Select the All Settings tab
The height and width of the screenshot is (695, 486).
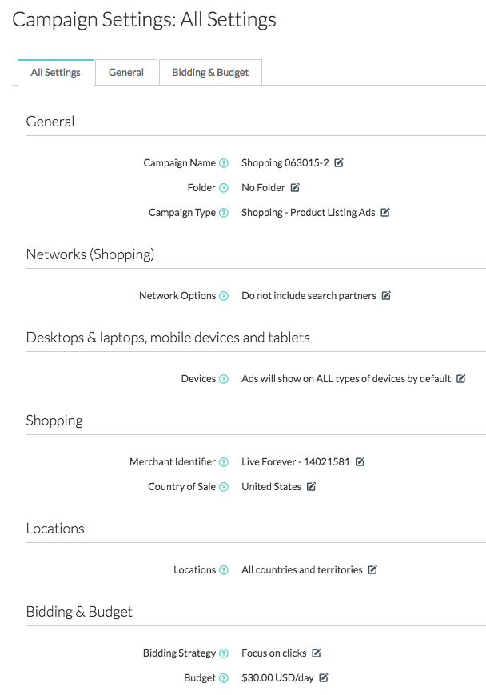tap(56, 73)
